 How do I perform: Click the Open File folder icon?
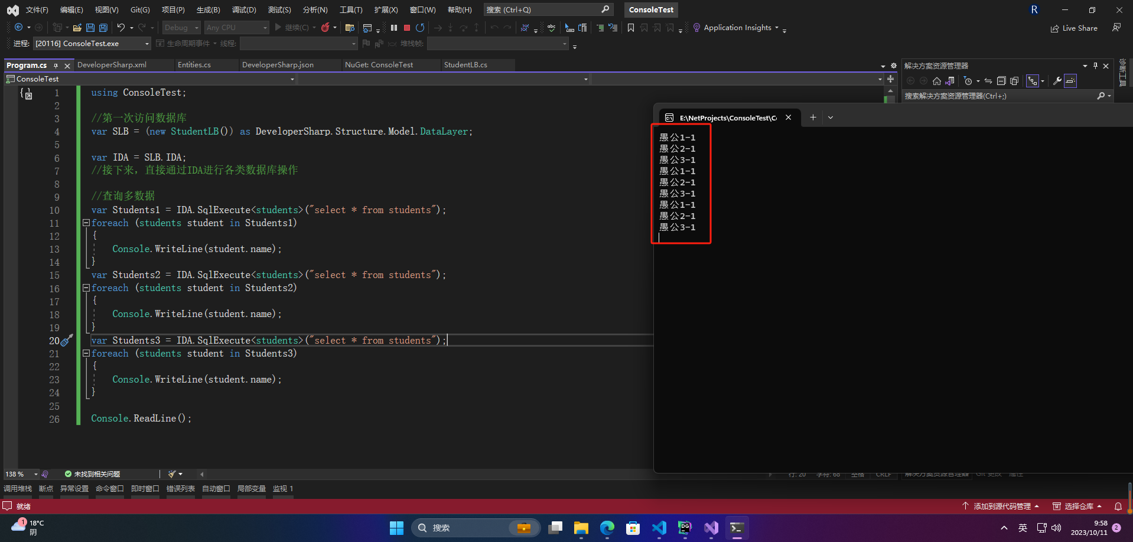pos(77,28)
